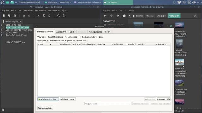Open the Pastas quentes... button
The height and width of the screenshot is (113, 202).
click(x=45, y=108)
